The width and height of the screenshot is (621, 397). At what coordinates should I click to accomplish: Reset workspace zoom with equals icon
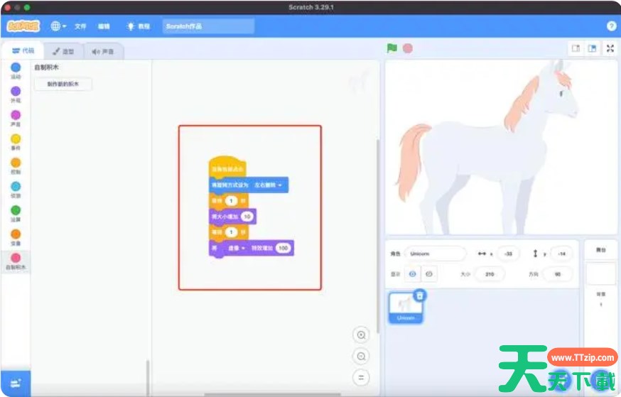pyautogui.click(x=361, y=378)
